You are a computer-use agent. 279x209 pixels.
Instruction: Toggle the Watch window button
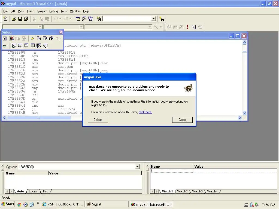[x=14, y=46]
